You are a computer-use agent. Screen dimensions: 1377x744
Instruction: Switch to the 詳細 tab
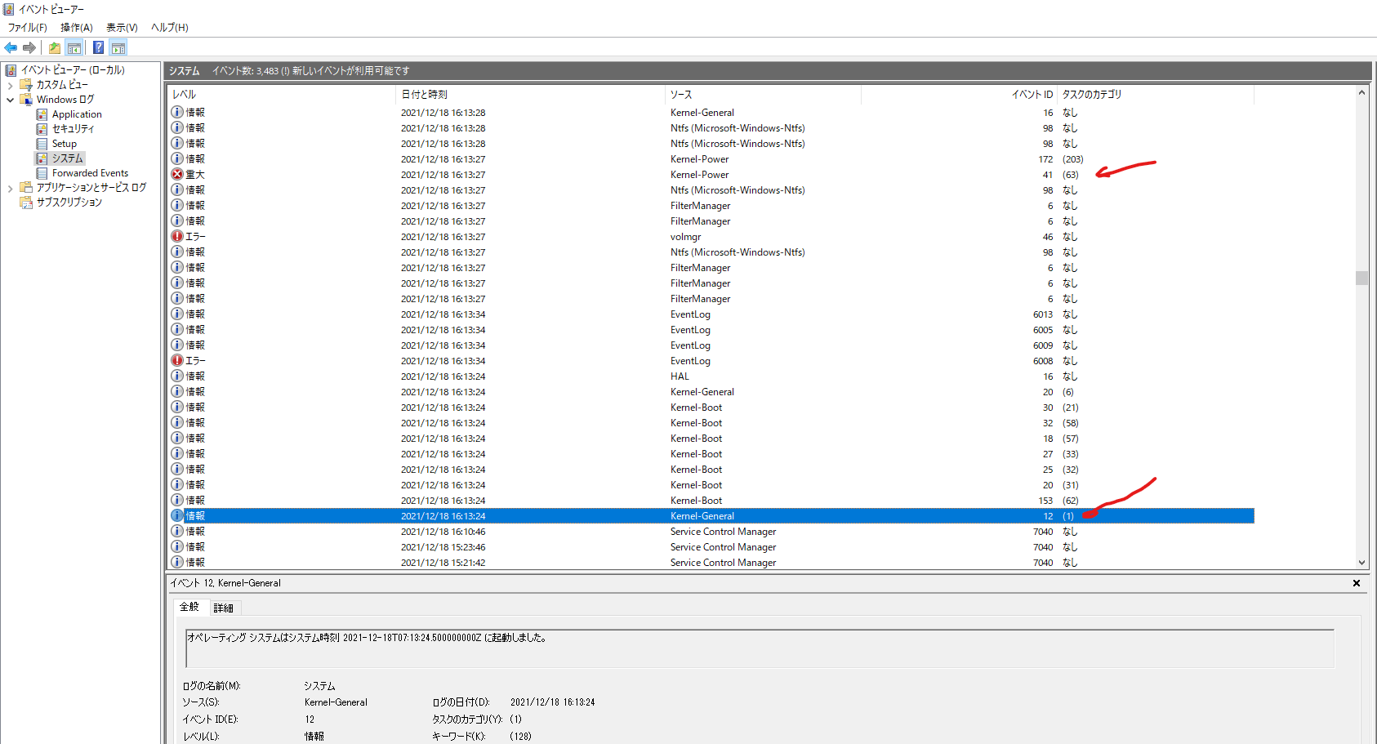click(x=223, y=608)
